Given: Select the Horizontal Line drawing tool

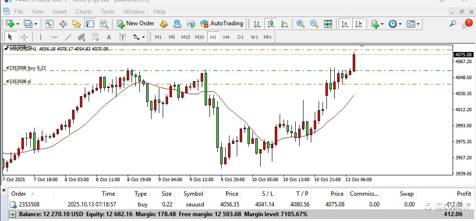Looking at the screenshot, I should pyautogui.click(x=55, y=37).
